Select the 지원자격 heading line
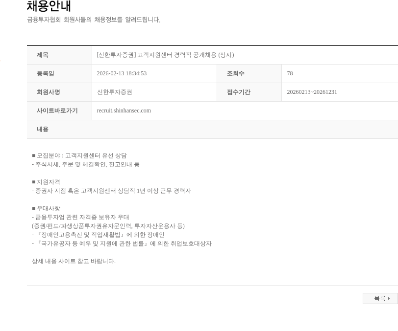398x331 pixels. click(x=46, y=182)
